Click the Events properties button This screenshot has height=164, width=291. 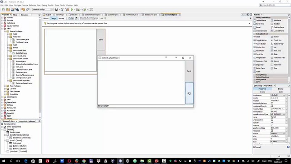point(262,92)
